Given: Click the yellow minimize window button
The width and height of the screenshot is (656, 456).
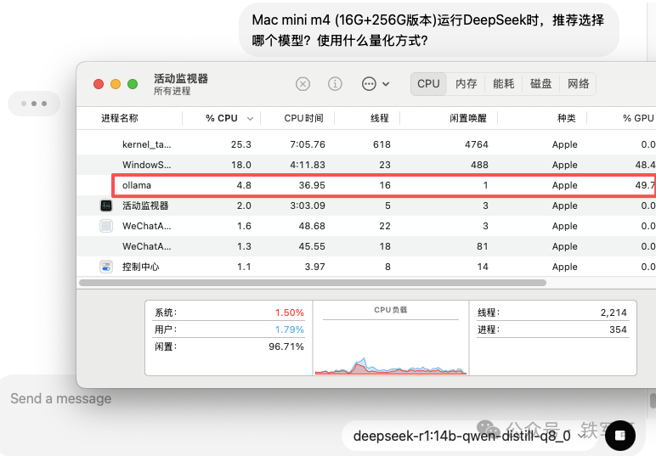Looking at the screenshot, I should coord(116,84).
